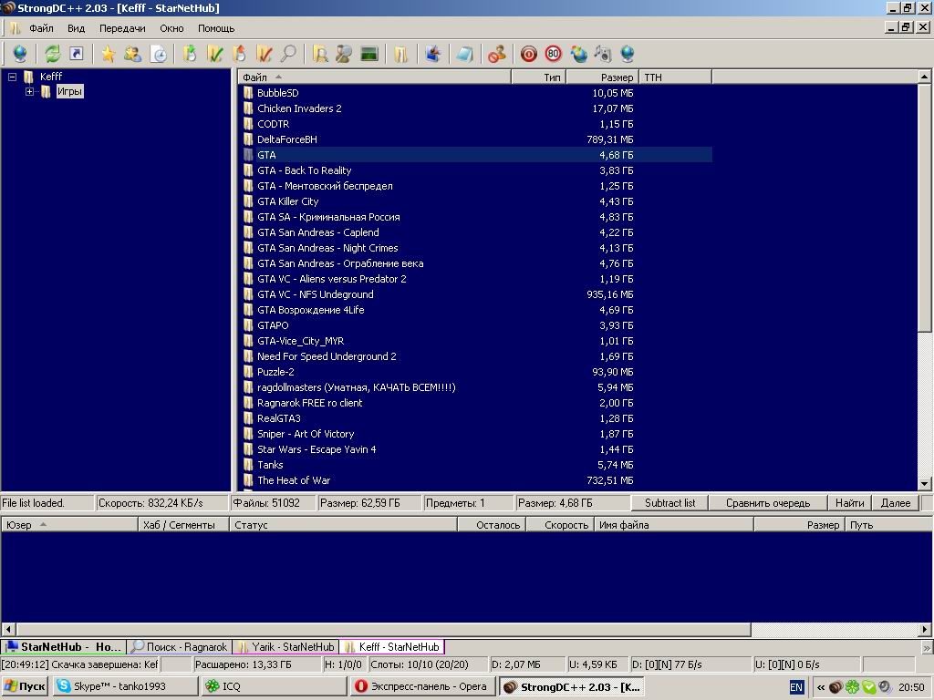Click the EN language indicator in tray
Image resolution: width=934 pixels, height=700 pixels.
coord(796,687)
